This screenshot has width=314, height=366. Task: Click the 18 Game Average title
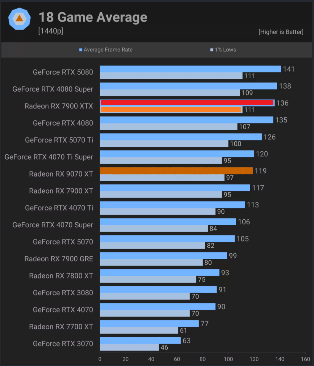pyautogui.click(x=93, y=17)
